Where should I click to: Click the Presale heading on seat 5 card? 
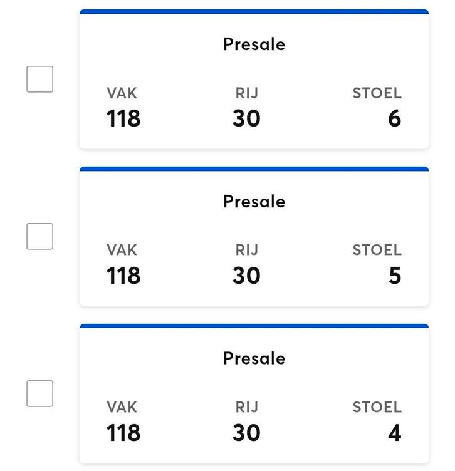pyautogui.click(x=254, y=202)
